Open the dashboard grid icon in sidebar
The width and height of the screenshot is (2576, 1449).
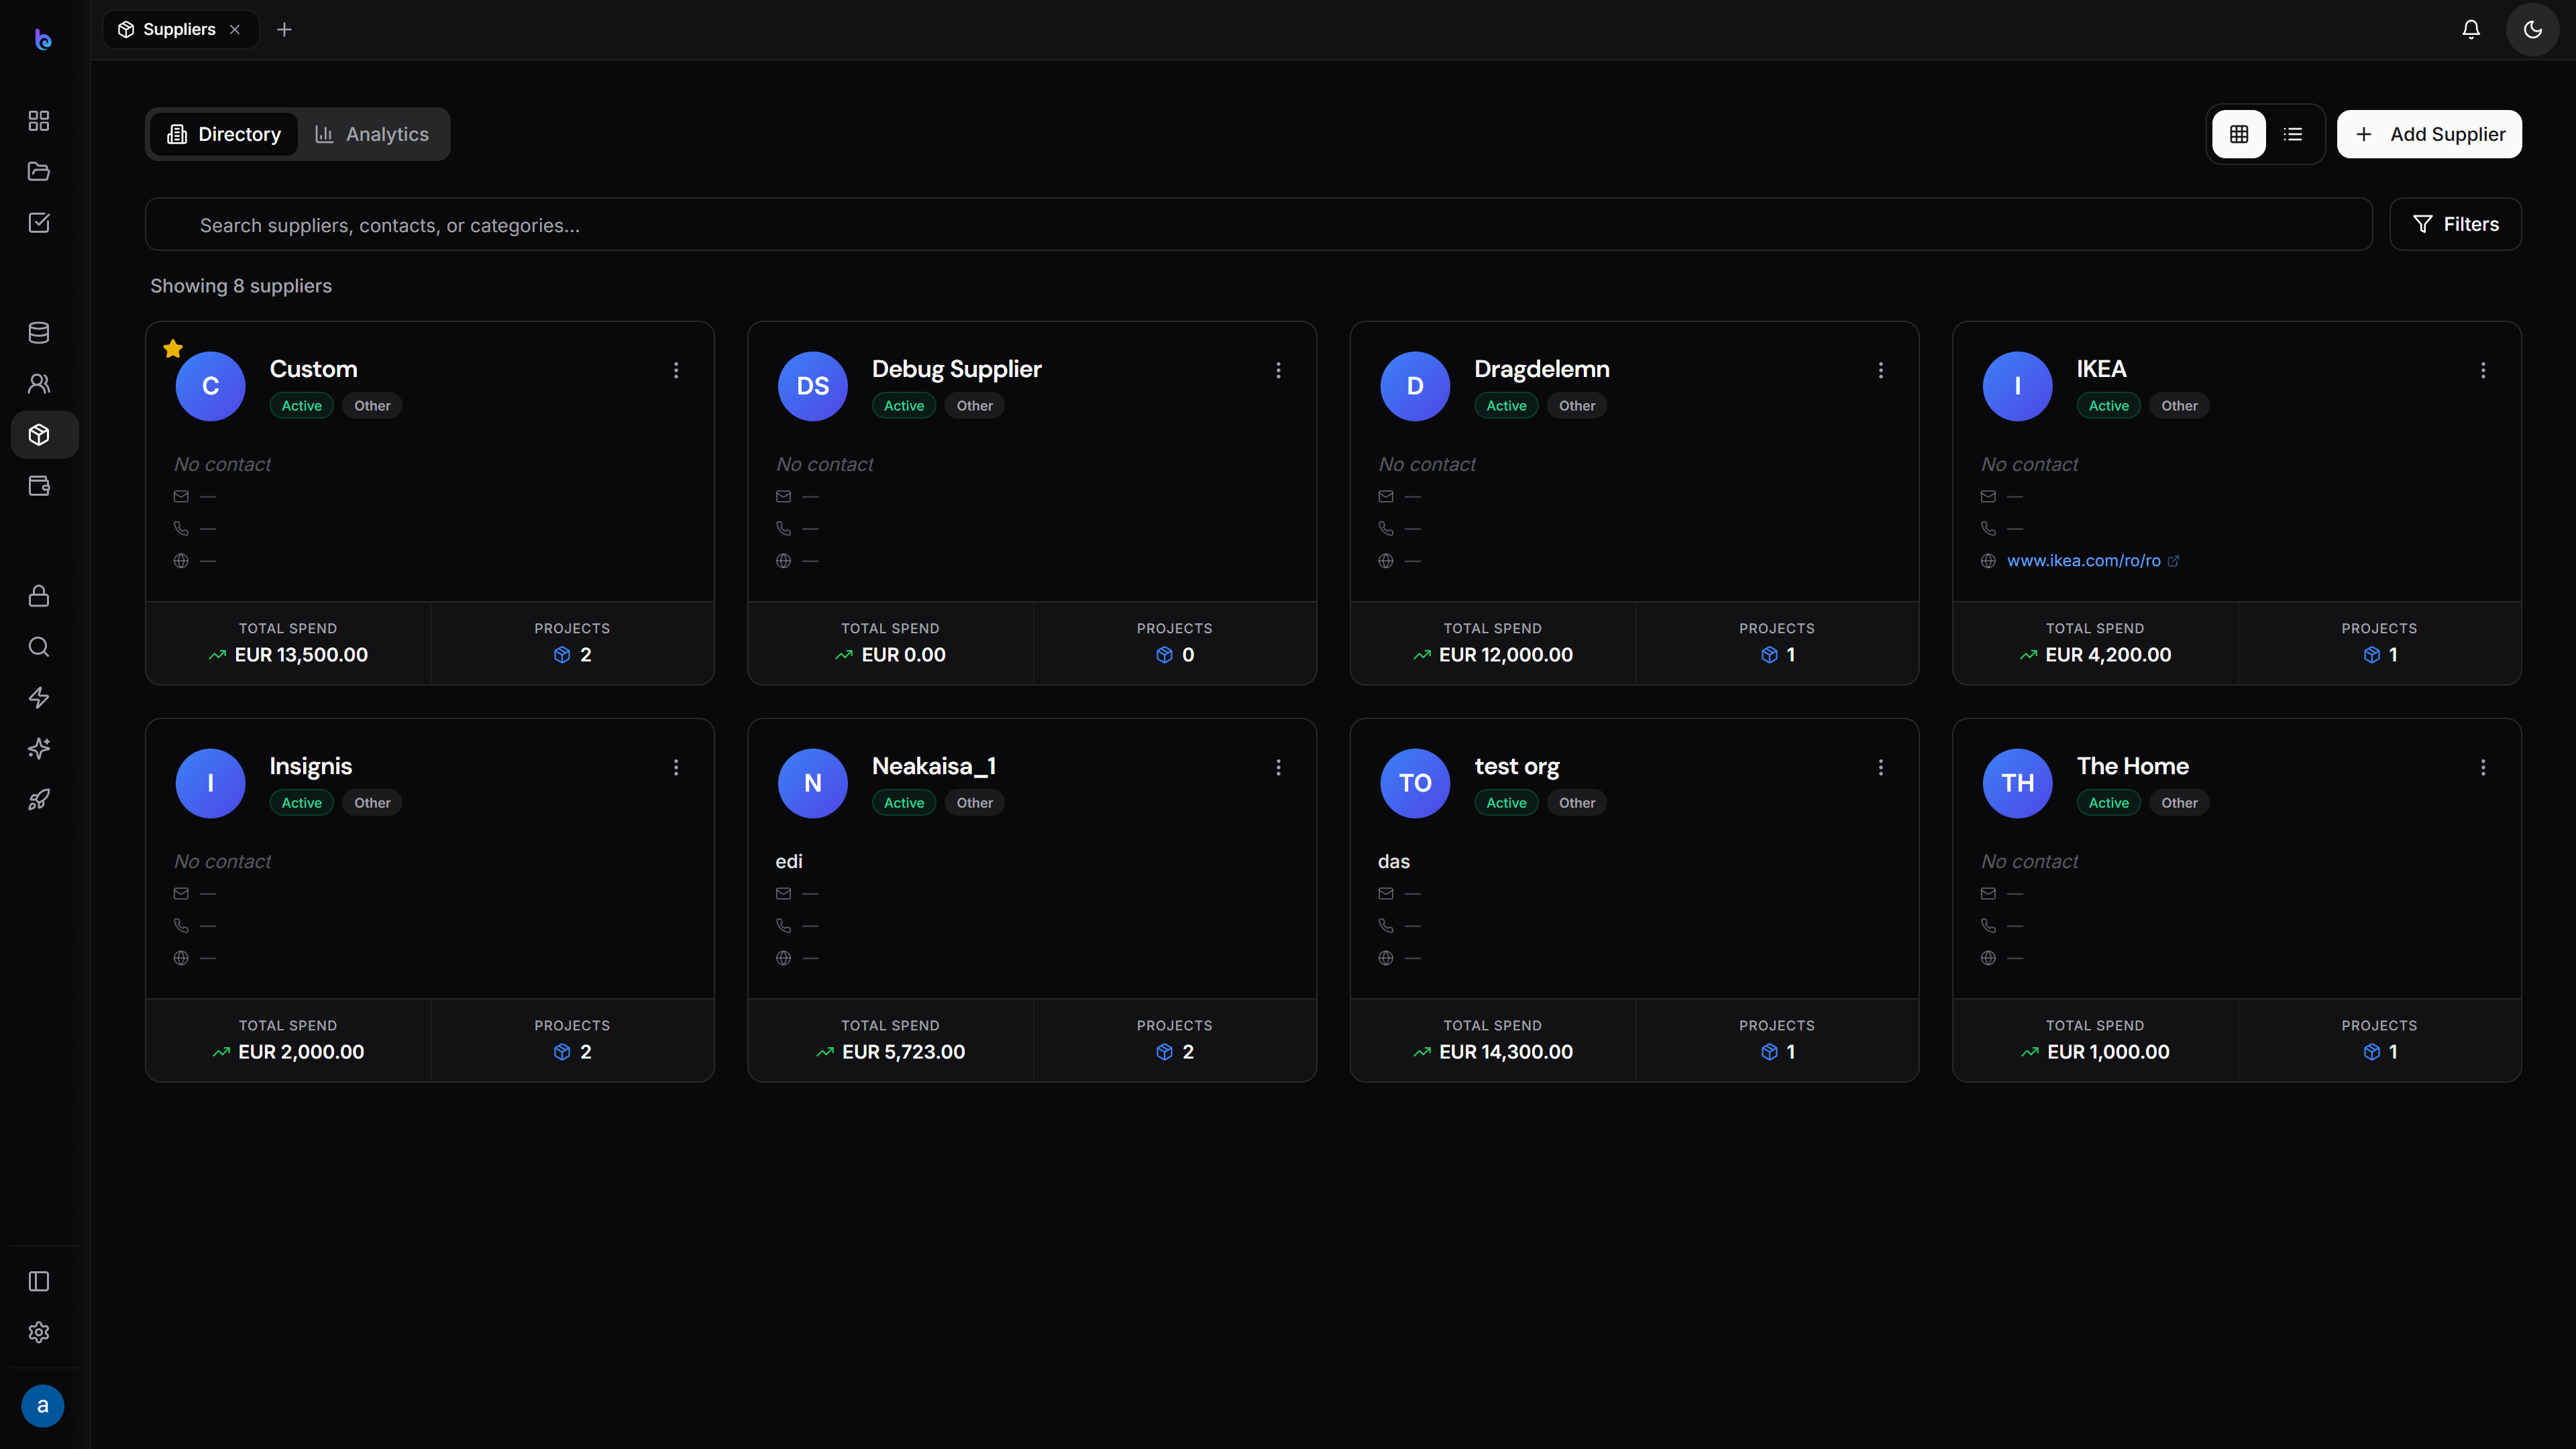point(39,121)
